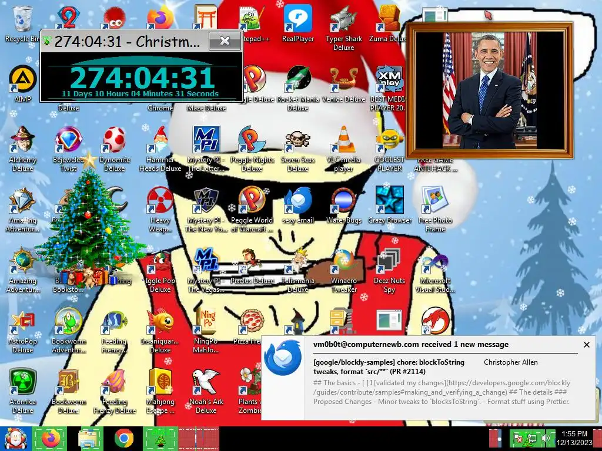
Task: Open Firefox from the taskbar
Action: pos(51,439)
